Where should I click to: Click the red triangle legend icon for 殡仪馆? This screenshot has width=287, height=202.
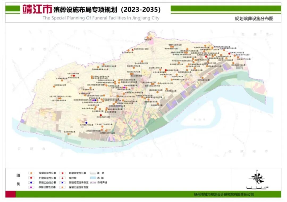click(62, 178)
